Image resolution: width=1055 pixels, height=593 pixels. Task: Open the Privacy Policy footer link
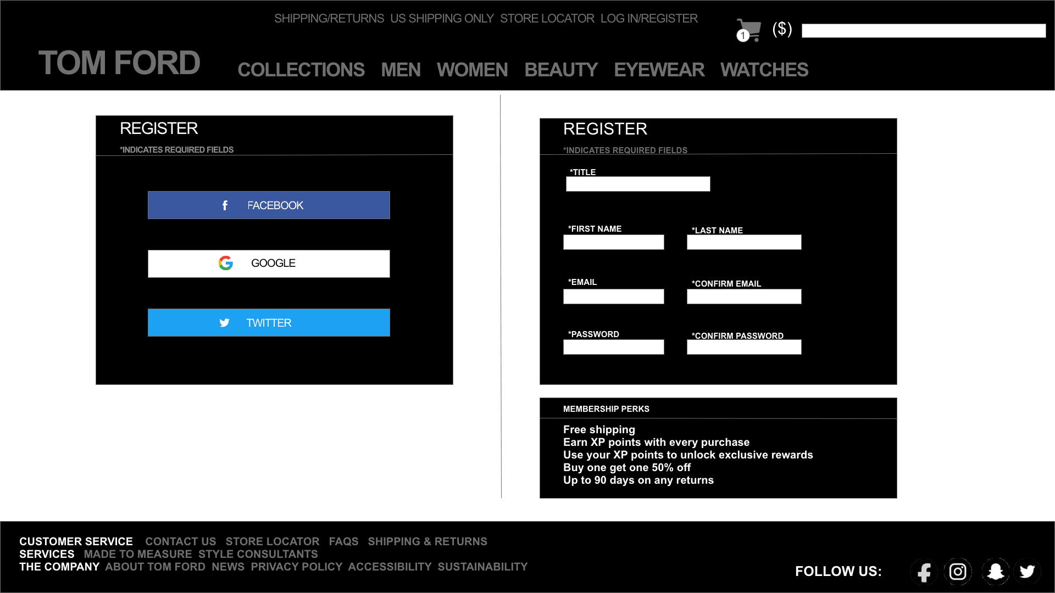point(296,567)
